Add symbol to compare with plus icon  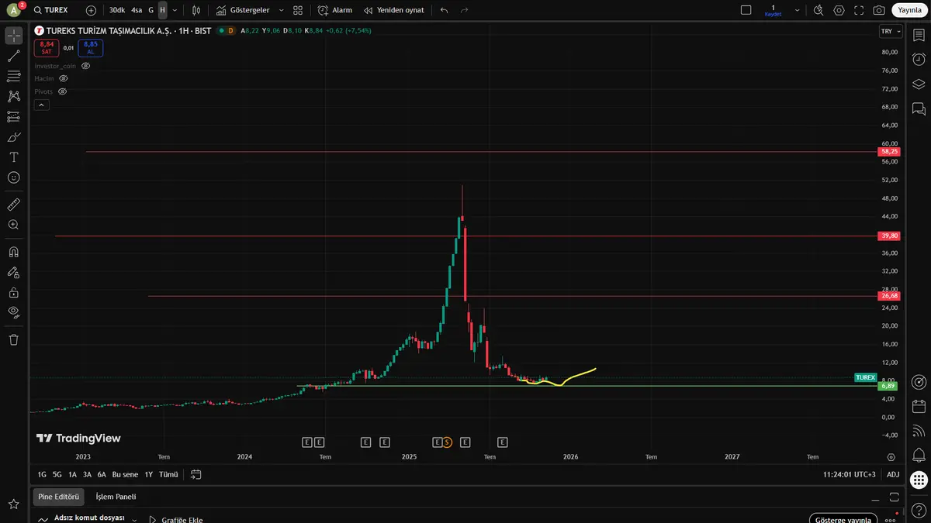point(91,10)
